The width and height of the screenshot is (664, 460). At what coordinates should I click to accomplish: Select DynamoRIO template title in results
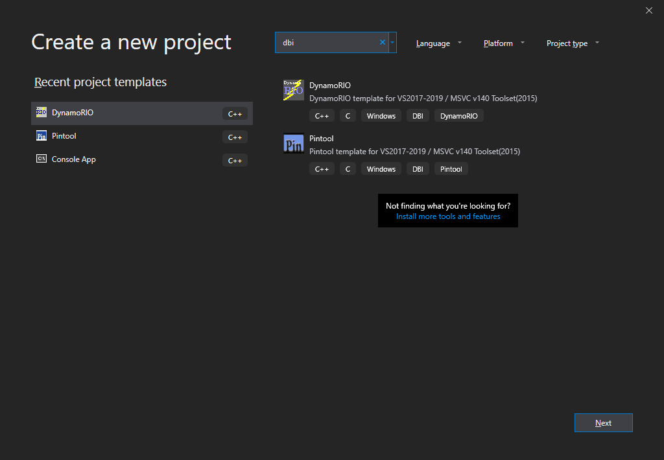tap(330, 86)
